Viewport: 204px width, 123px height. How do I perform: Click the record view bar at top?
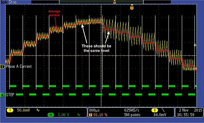point(101,2)
